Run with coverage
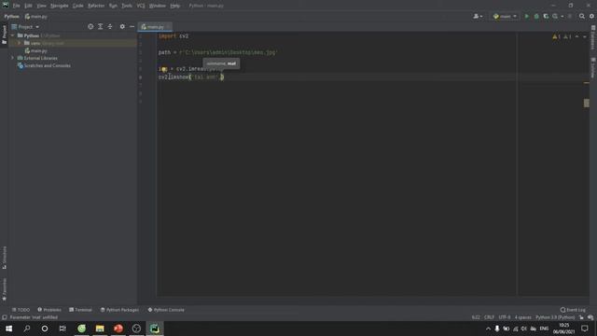The width and height of the screenshot is (597, 336). [546, 17]
